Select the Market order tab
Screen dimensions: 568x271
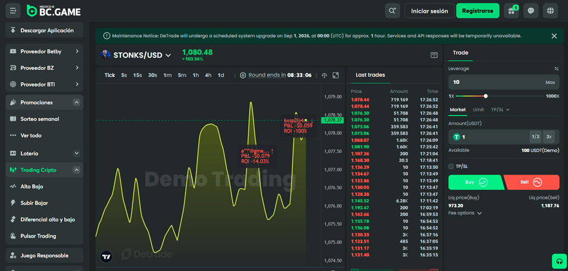pos(458,110)
